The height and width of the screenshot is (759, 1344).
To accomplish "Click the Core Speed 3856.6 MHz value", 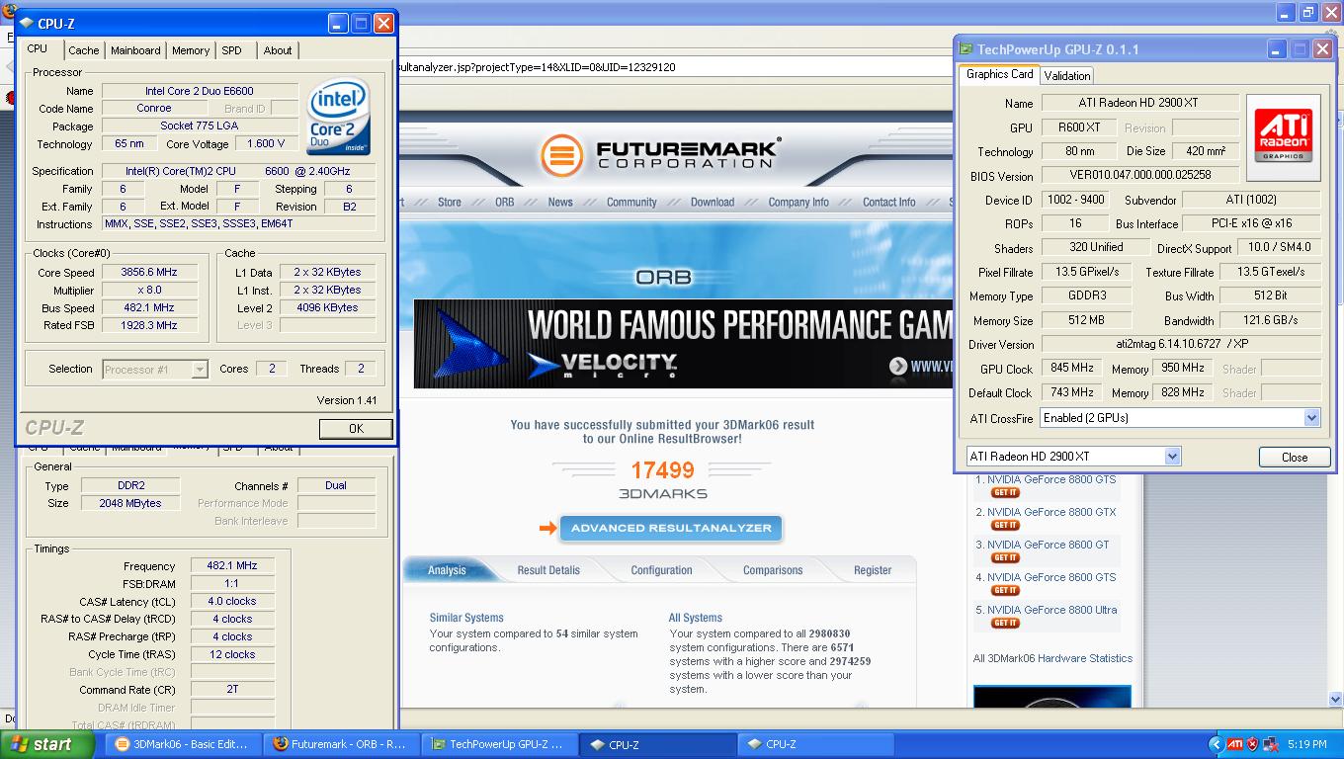I will point(149,272).
